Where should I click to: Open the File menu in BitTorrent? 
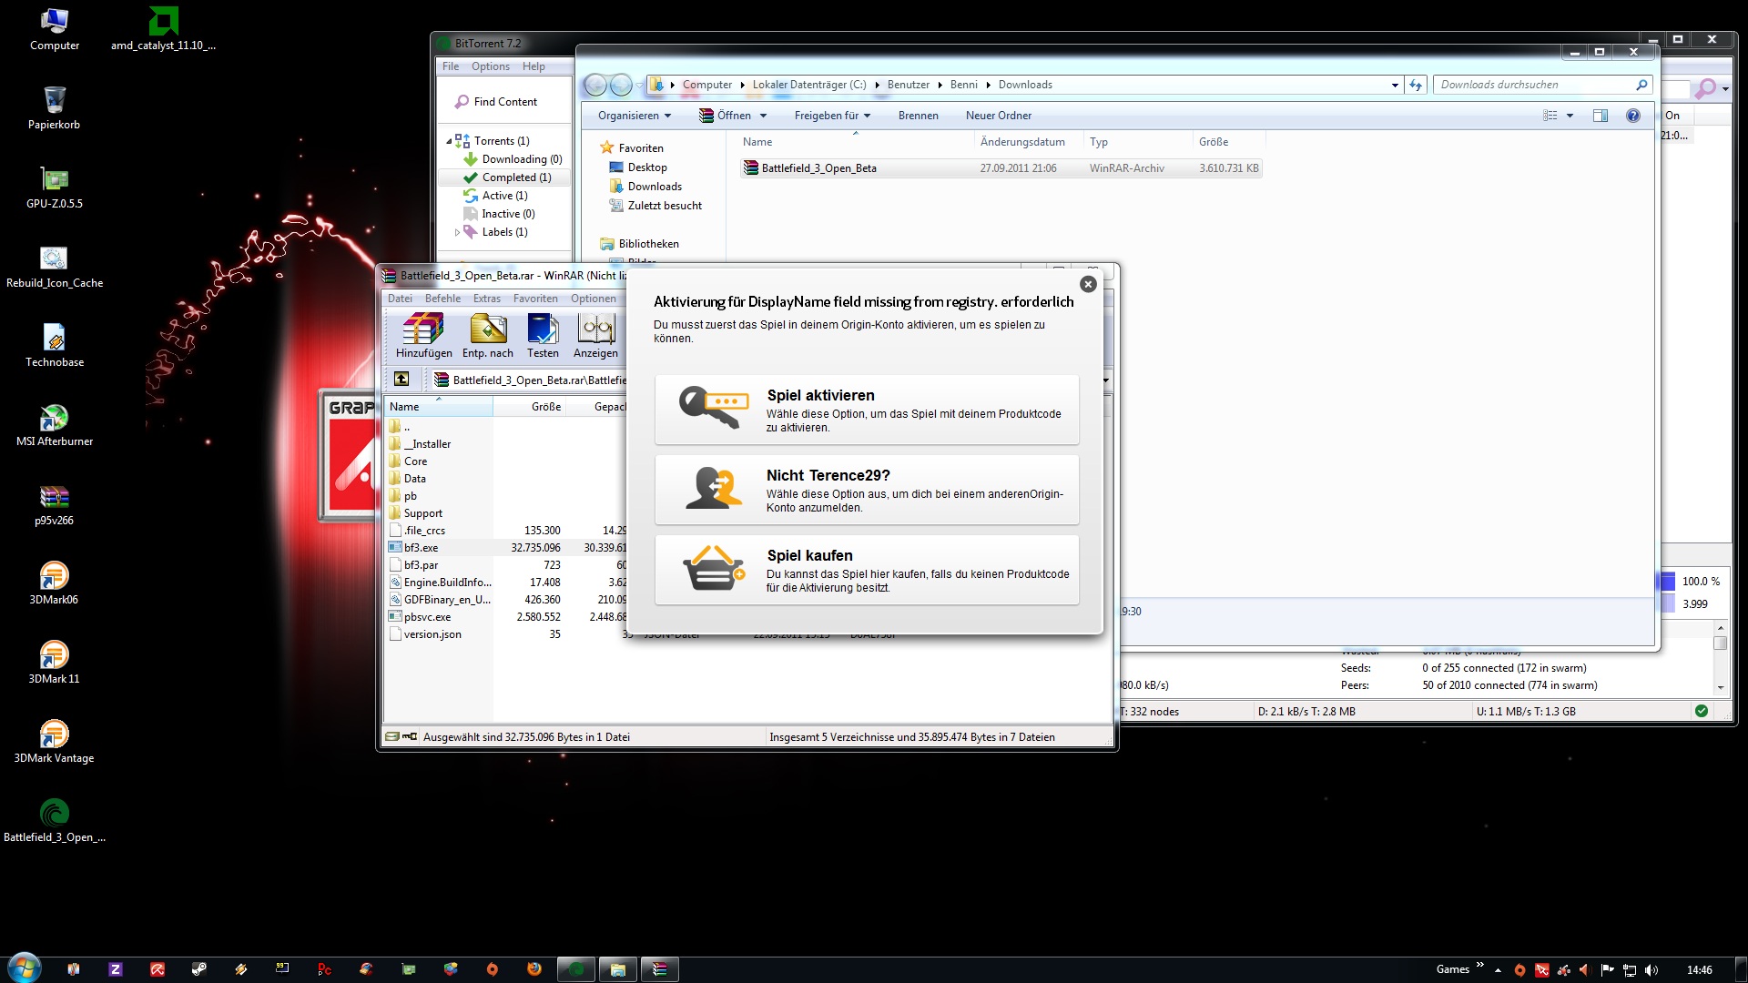(451, 66)
